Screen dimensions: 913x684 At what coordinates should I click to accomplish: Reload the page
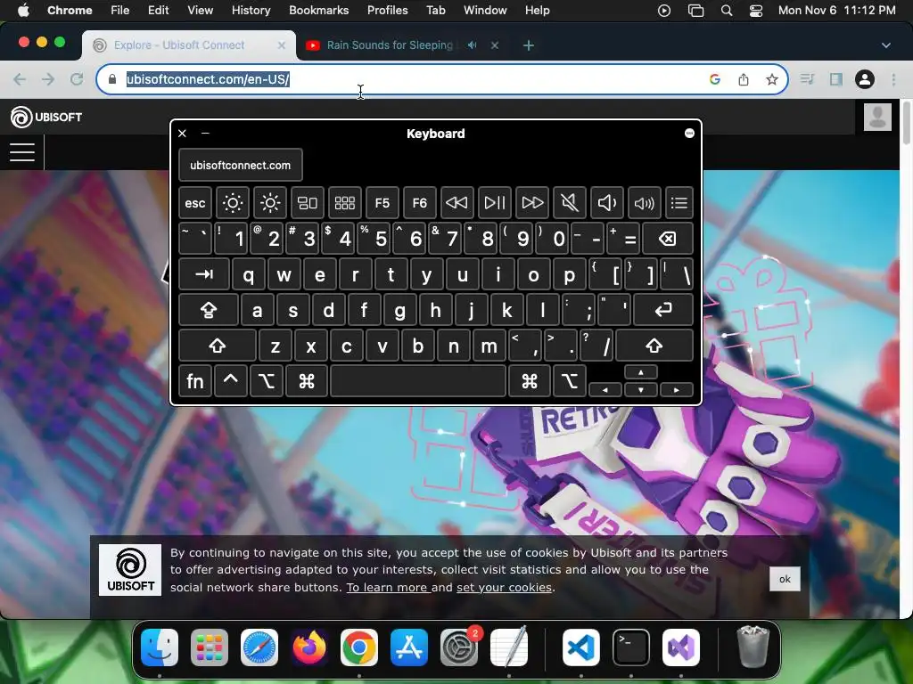click(x=77, y=79)
